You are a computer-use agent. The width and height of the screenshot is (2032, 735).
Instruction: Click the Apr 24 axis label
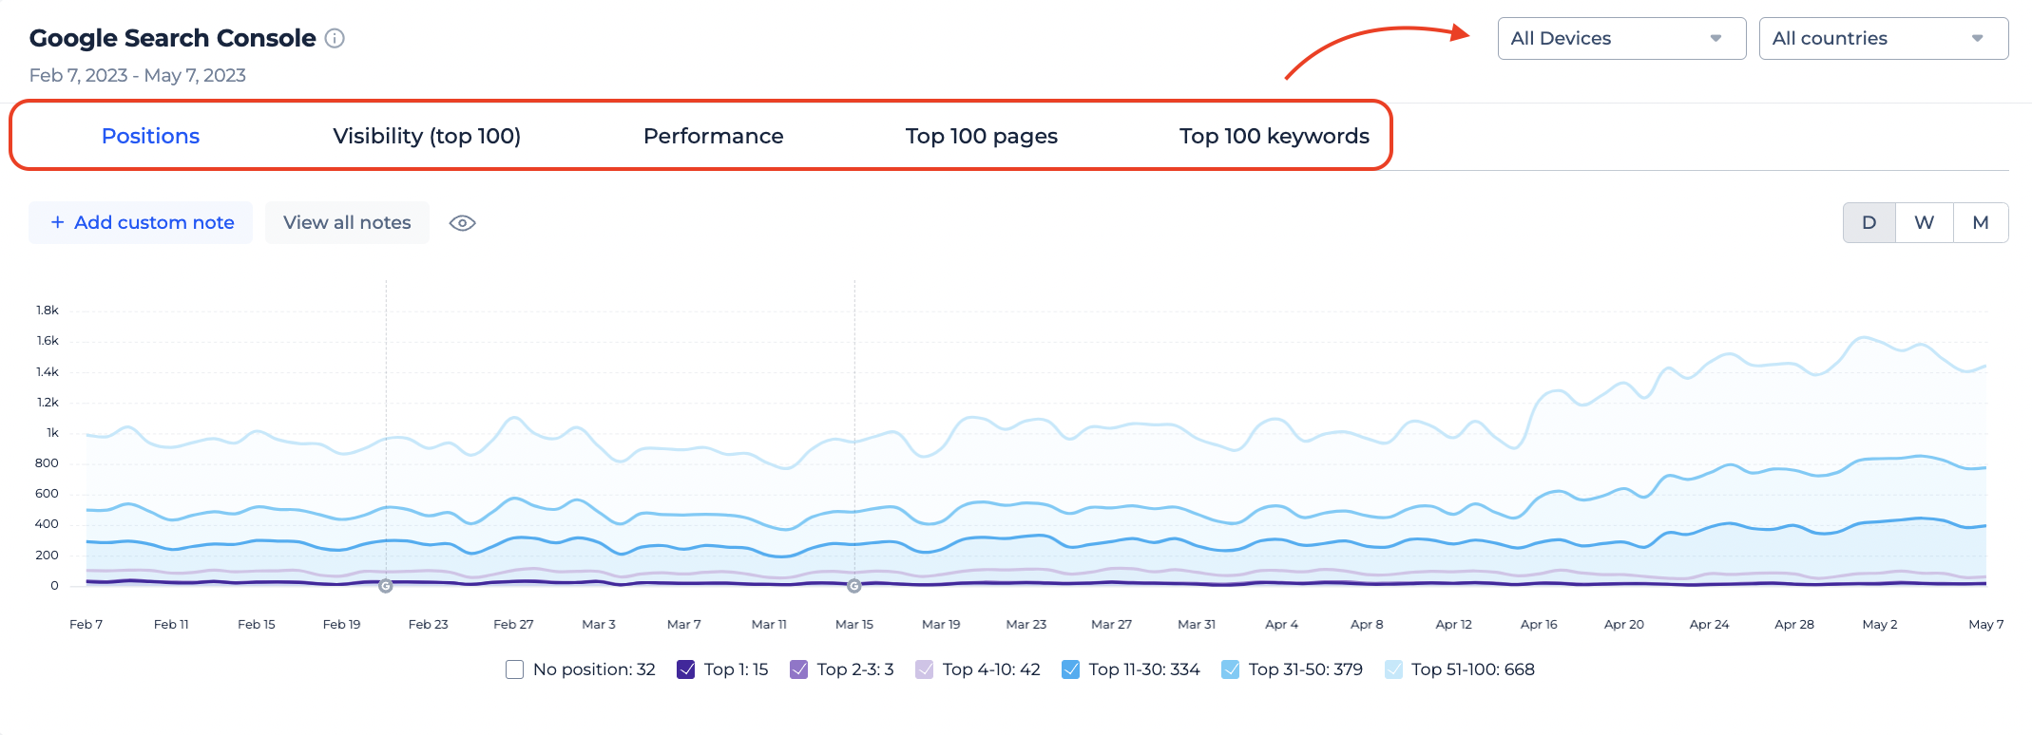tap(1709, 624)
